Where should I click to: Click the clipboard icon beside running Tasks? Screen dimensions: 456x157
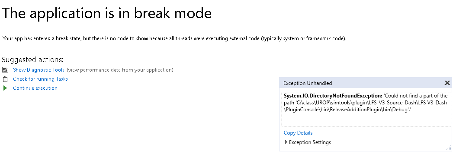click(x=5, y=79)
